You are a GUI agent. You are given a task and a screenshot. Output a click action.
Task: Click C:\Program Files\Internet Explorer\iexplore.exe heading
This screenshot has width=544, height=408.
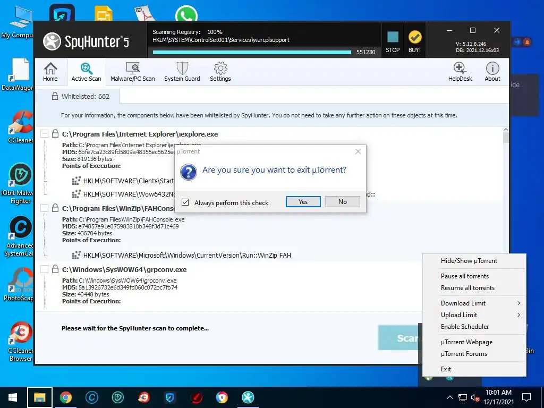pyautogui.click(x=140, y=134)
